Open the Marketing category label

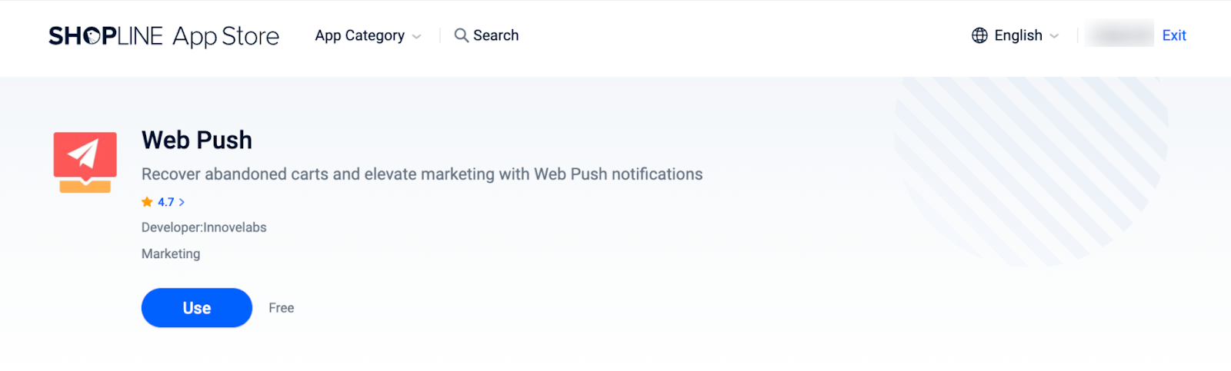coord(171,253)
